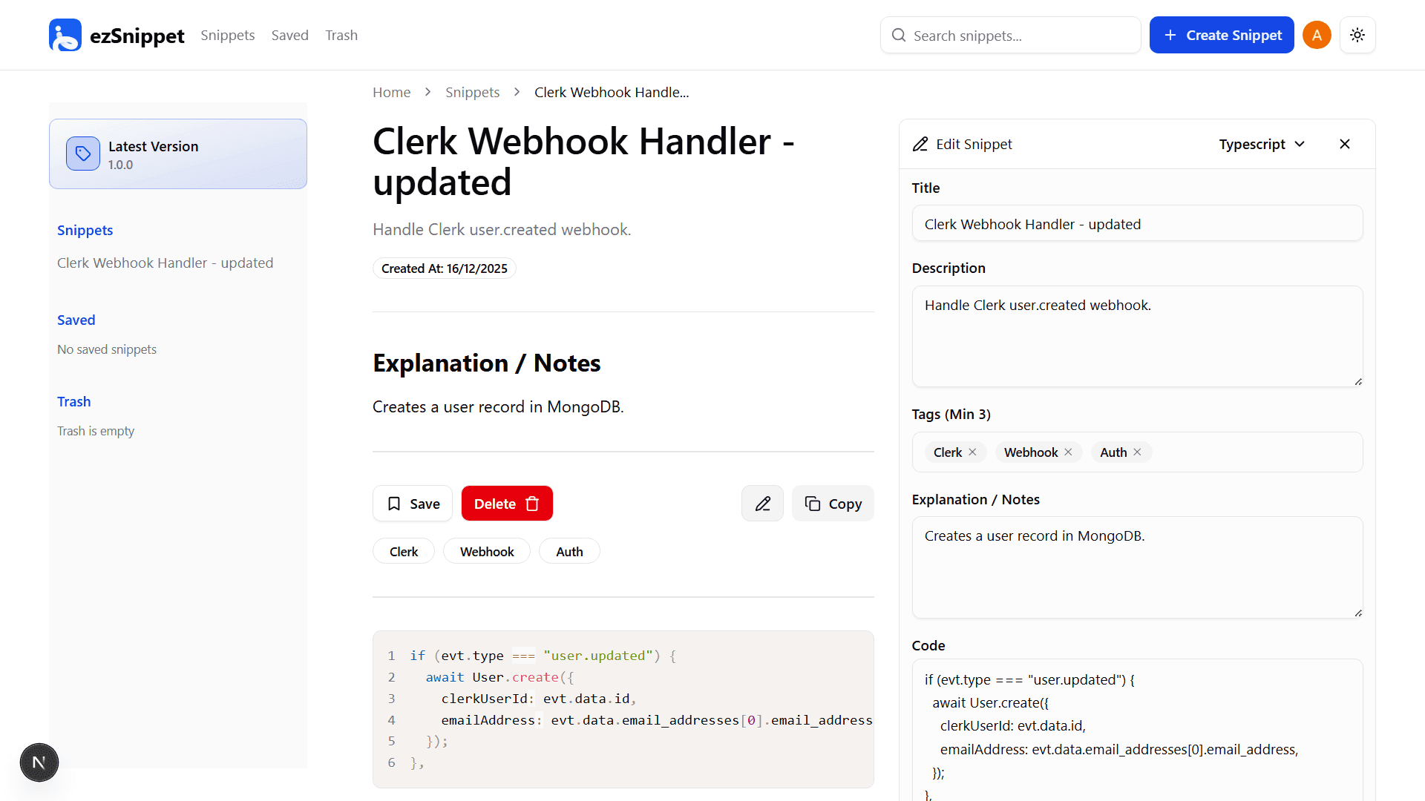Copy the snippet code
This screenshot has width=1425, height=801.
point(832,504)
